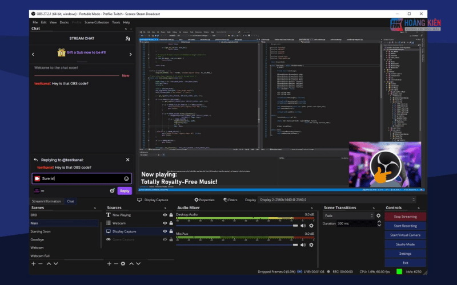Open the Scene Collection menu
Image resolution: width=457 pixels, height=285 pixels.
pyautogui.click(x=97, y=22)
